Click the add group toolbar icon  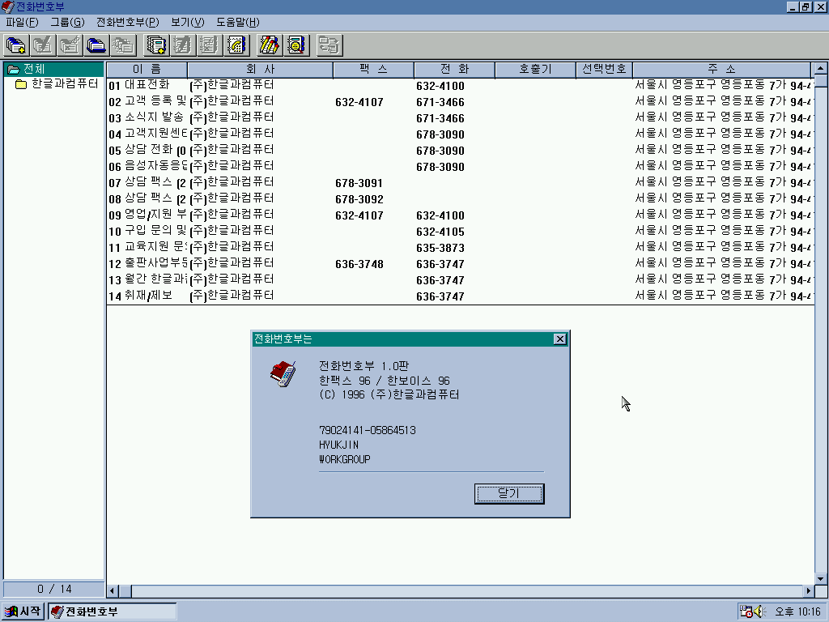click(16, 45)
